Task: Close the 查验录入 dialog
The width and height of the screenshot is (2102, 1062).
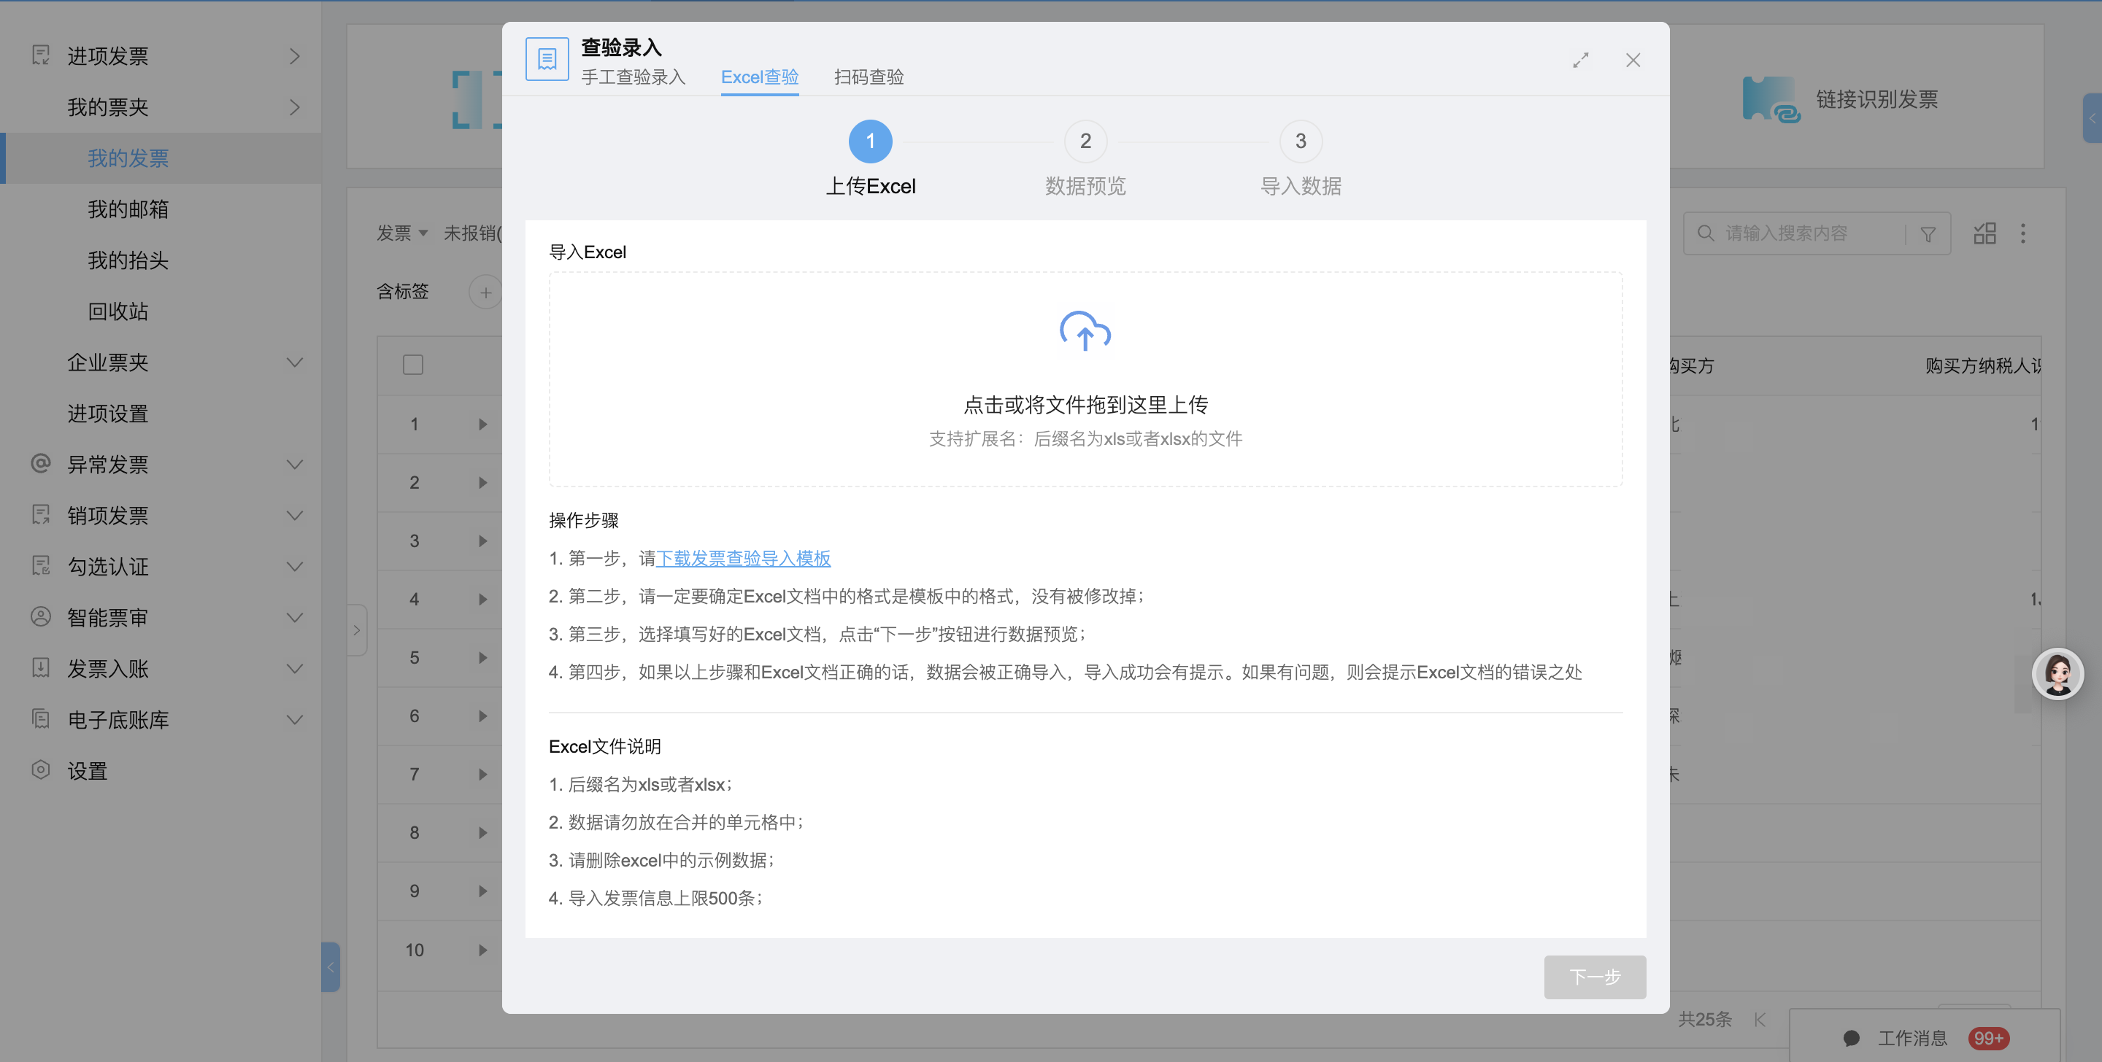Action: [1633, 61]
